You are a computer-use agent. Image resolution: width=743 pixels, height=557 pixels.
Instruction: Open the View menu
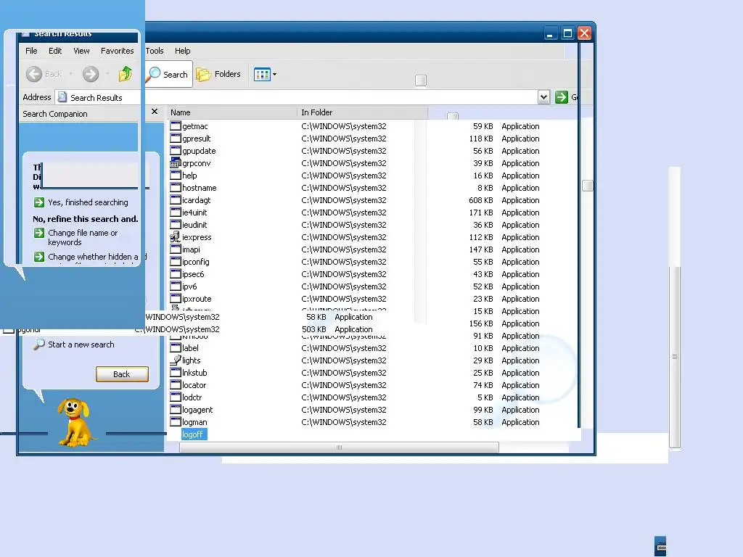click(x=81, y=51)
